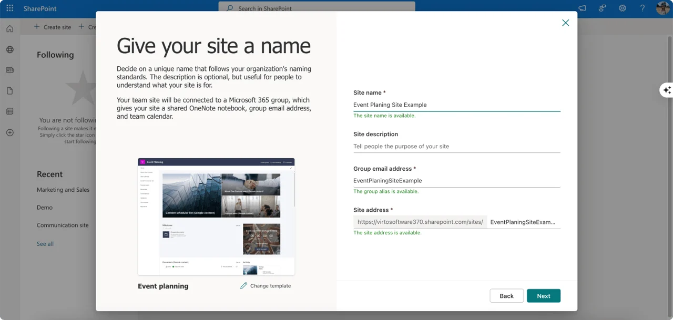The width and height of the screenshot is (673, 320).
Task: Click Create site in the command bar
Action: tap(53, 27)
